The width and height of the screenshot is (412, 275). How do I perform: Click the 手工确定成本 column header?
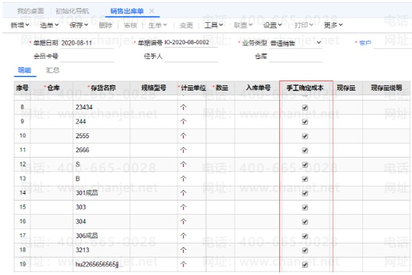point(305,88)
